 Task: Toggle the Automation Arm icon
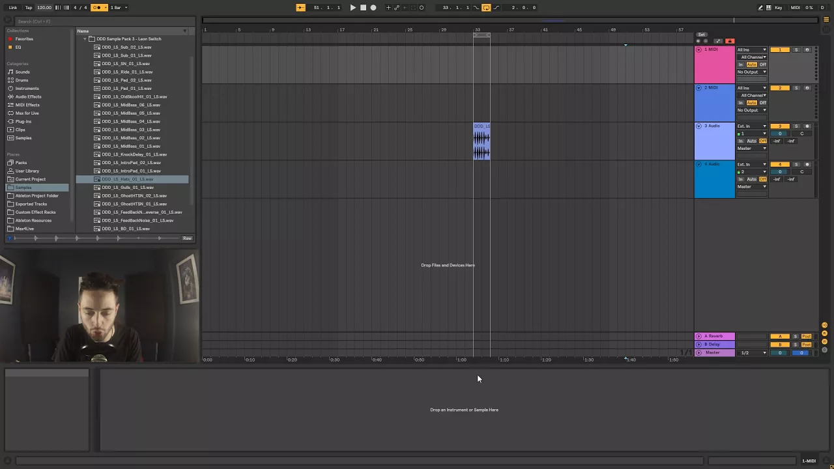pyautogui.click(x=396, y=7)
